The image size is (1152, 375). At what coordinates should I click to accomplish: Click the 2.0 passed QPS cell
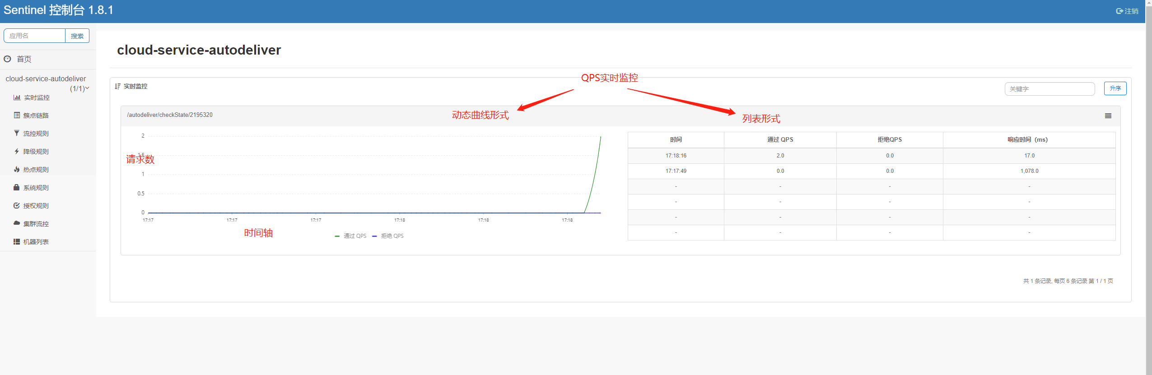pos(780,156)
